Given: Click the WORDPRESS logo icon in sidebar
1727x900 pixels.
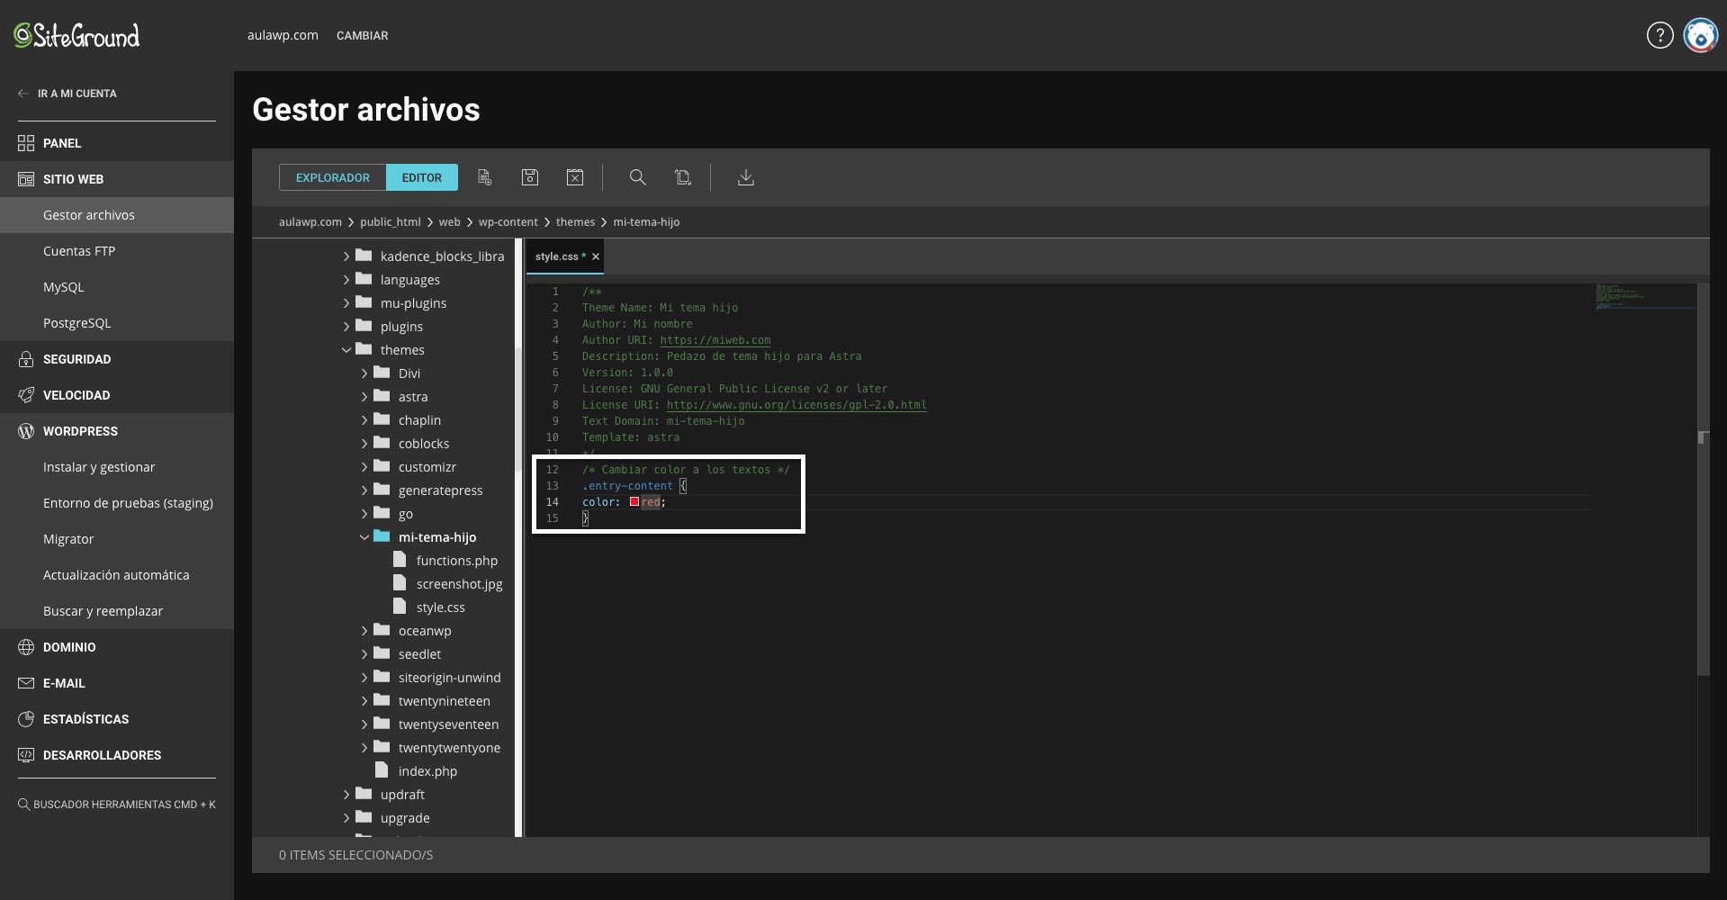Looking at the screenshot, I should pos(26,431).
